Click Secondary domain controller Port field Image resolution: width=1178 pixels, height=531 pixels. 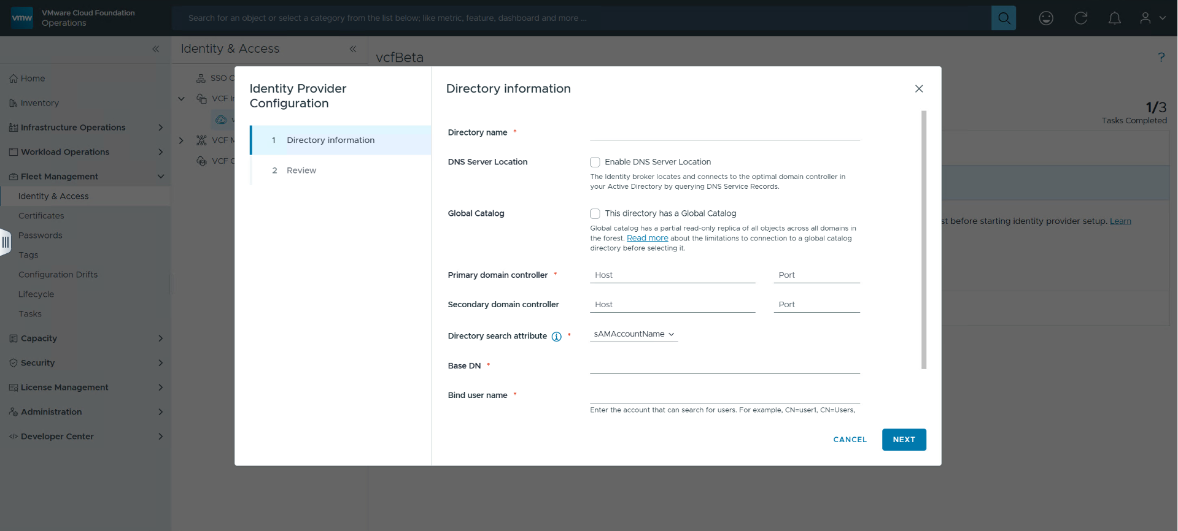pos(817,305)
